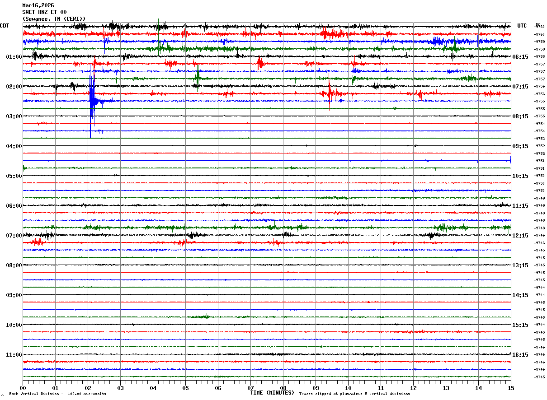Click the 11:15 UTC row label

tap(520, 206)
